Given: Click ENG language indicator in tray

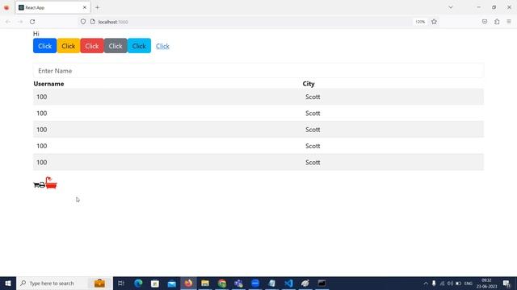Looking at the screenshot, I should [x=469, y=283].
